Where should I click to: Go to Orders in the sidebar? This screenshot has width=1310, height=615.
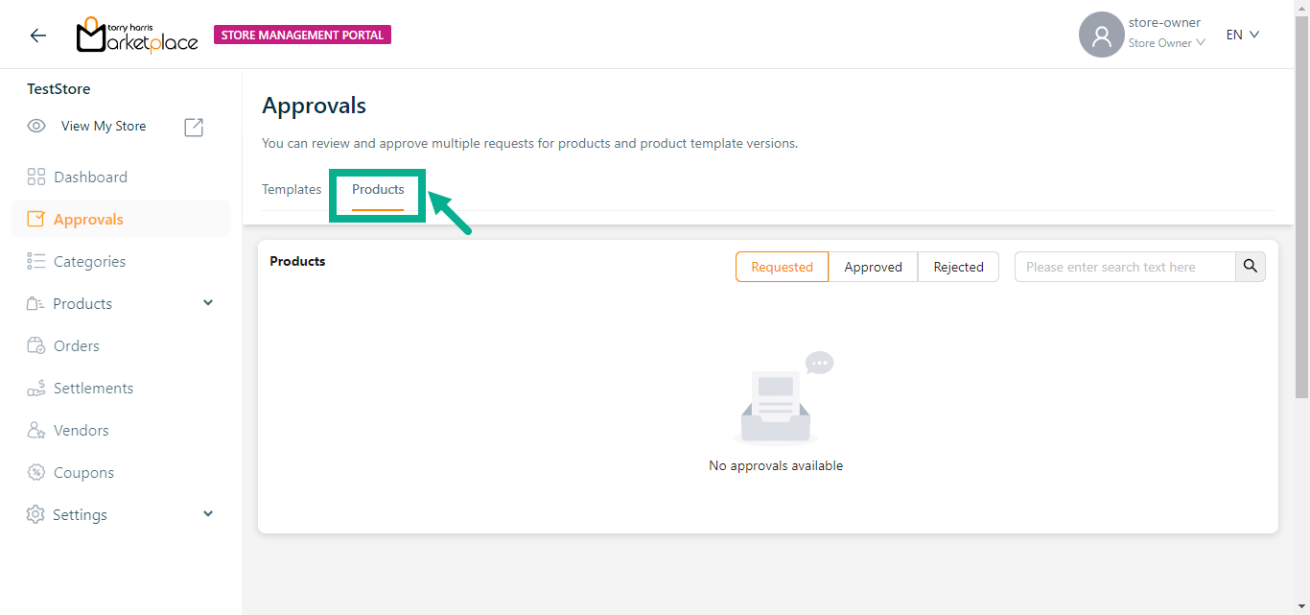click(x=76, y=346)
